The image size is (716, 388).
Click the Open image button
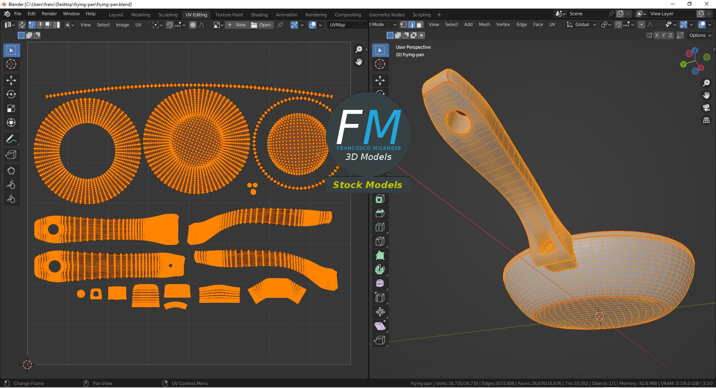pyautogui.click(x=261, y=25)
